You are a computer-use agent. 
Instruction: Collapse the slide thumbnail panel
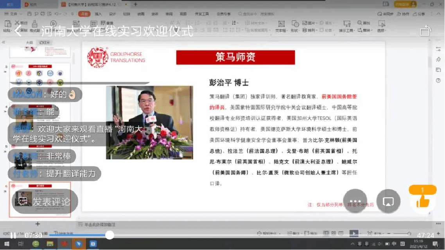(x=4, y=42)
